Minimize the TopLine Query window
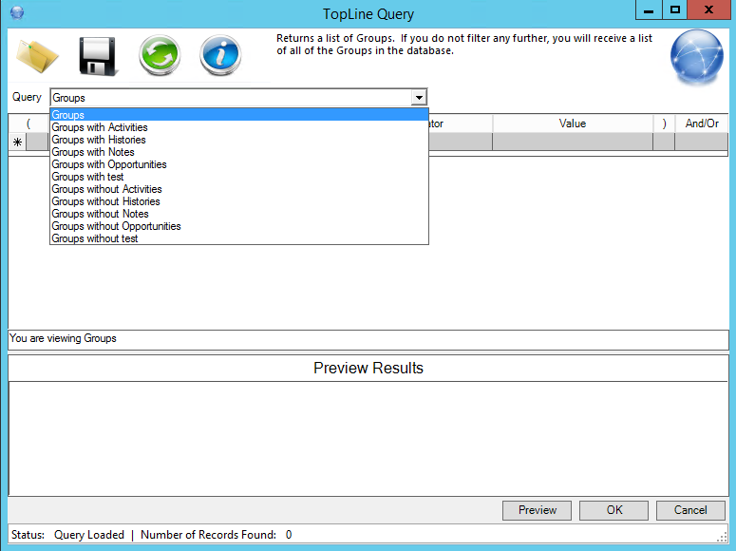 coord(649,9)
